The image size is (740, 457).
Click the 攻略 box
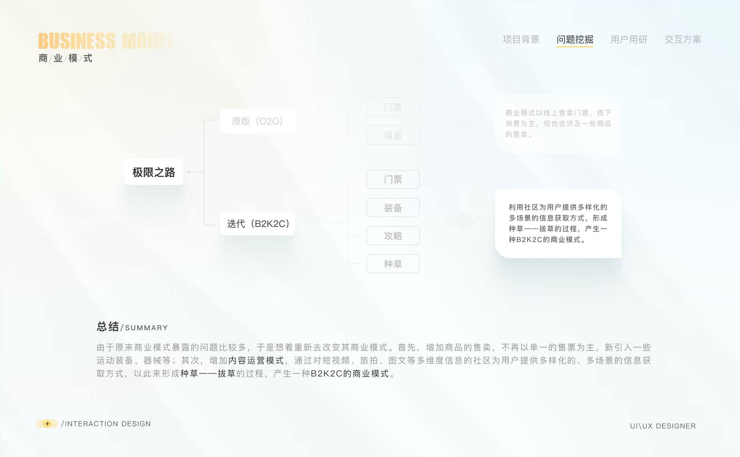393,236
